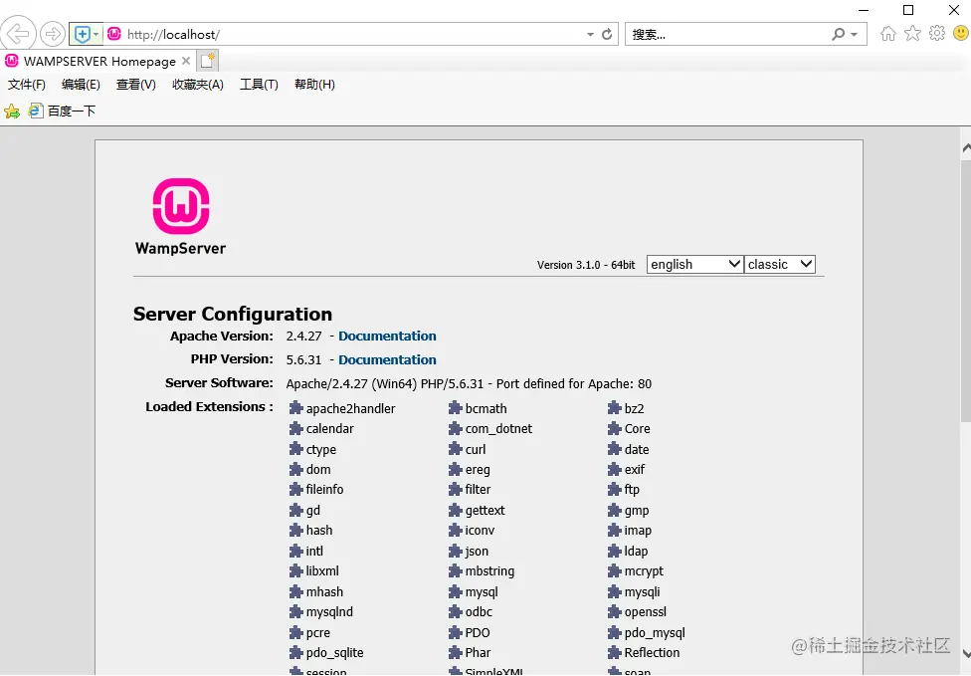The width and height of the screenshot is (971, 676).
Task: Click the vertical scrollbar thumb
Action: tap(965, 290)
